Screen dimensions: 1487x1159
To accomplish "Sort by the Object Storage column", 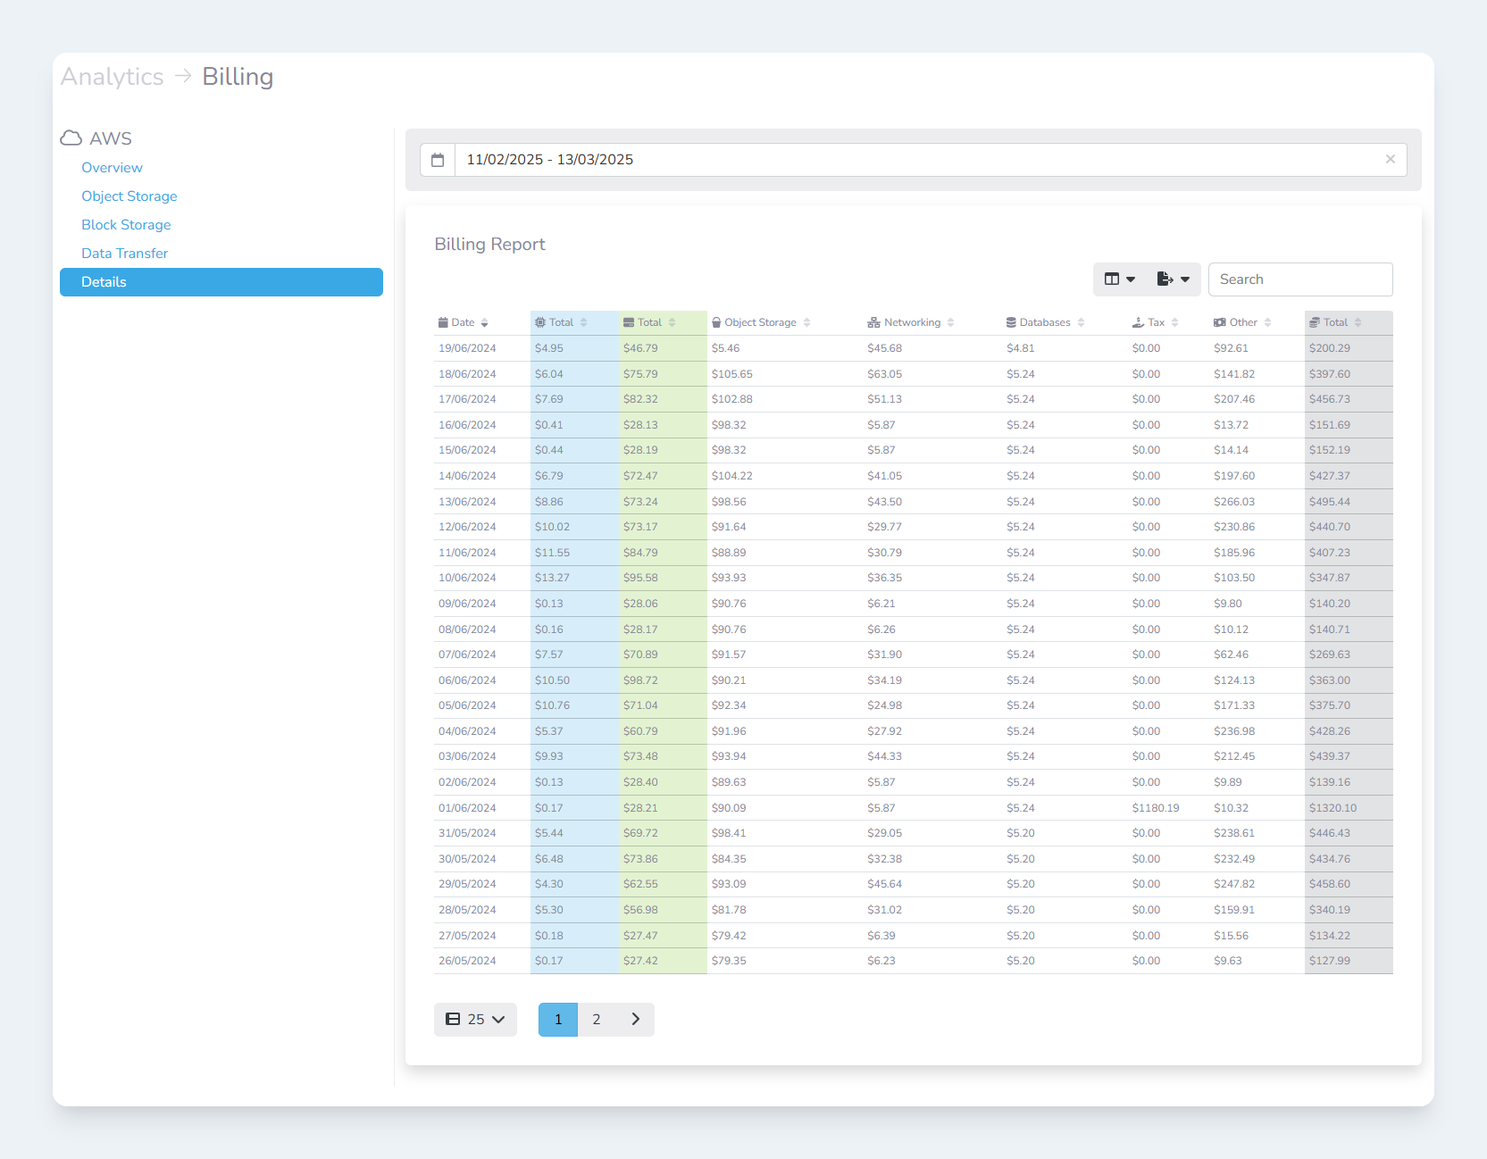I will pyautogui.click(x=761, y=322).
